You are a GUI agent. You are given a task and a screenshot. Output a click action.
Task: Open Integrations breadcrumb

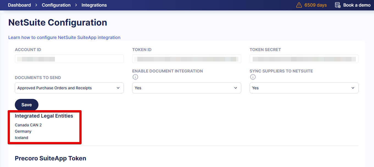(94, 5)
